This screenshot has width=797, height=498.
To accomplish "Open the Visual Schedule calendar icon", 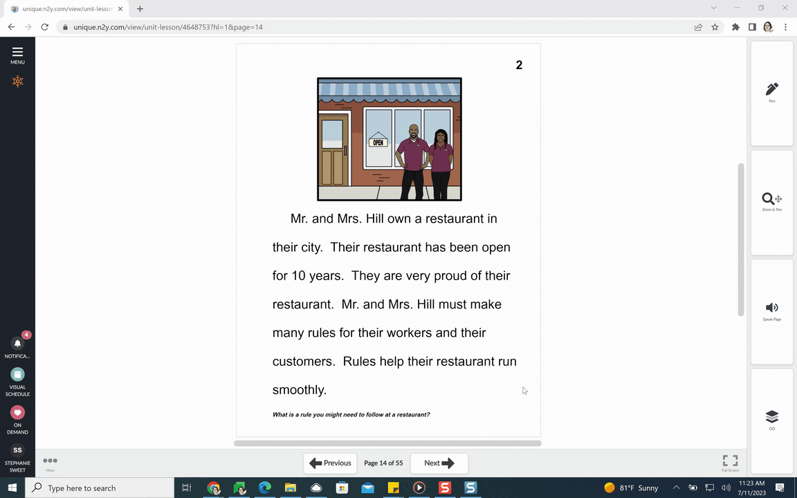I will click(x=17, y=374).
